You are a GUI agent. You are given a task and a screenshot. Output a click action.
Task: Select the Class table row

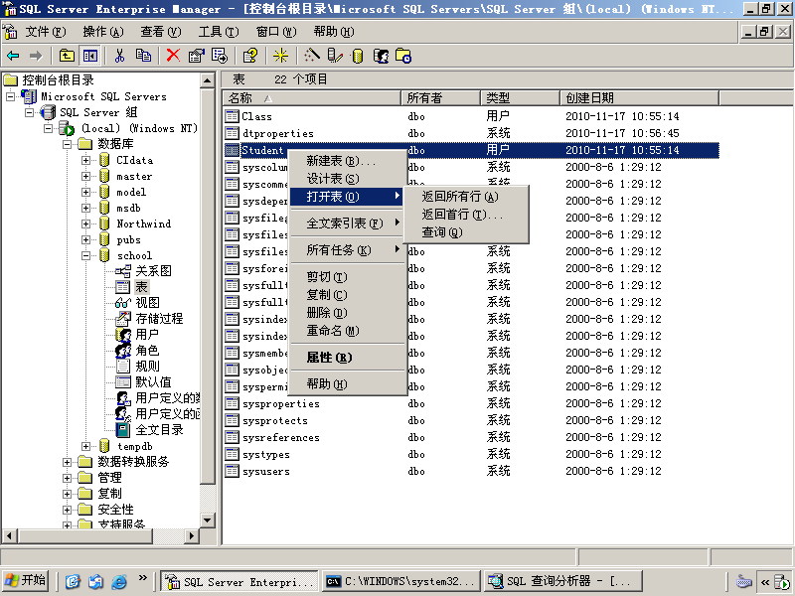pyautogui.click(x=471, y=116)
